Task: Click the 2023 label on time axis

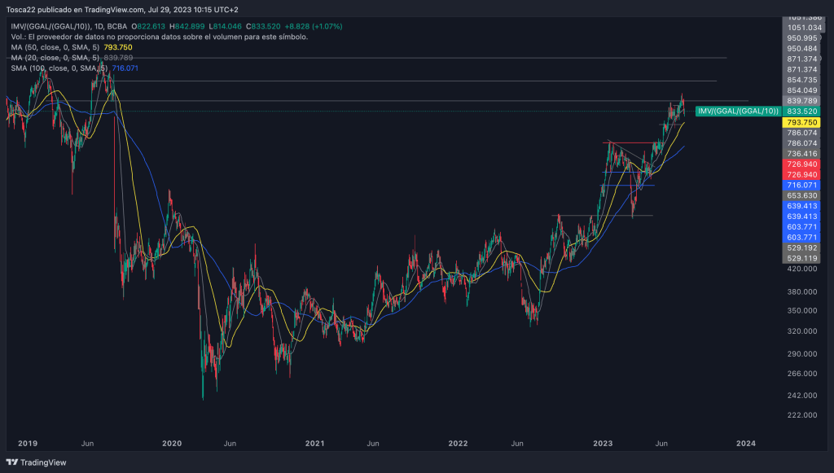Action: pyautogui.click(x=602, y=443)
